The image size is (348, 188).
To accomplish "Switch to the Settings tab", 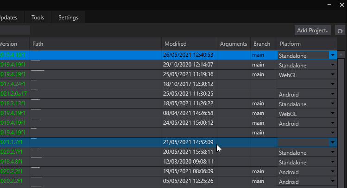I will point(68,18).
